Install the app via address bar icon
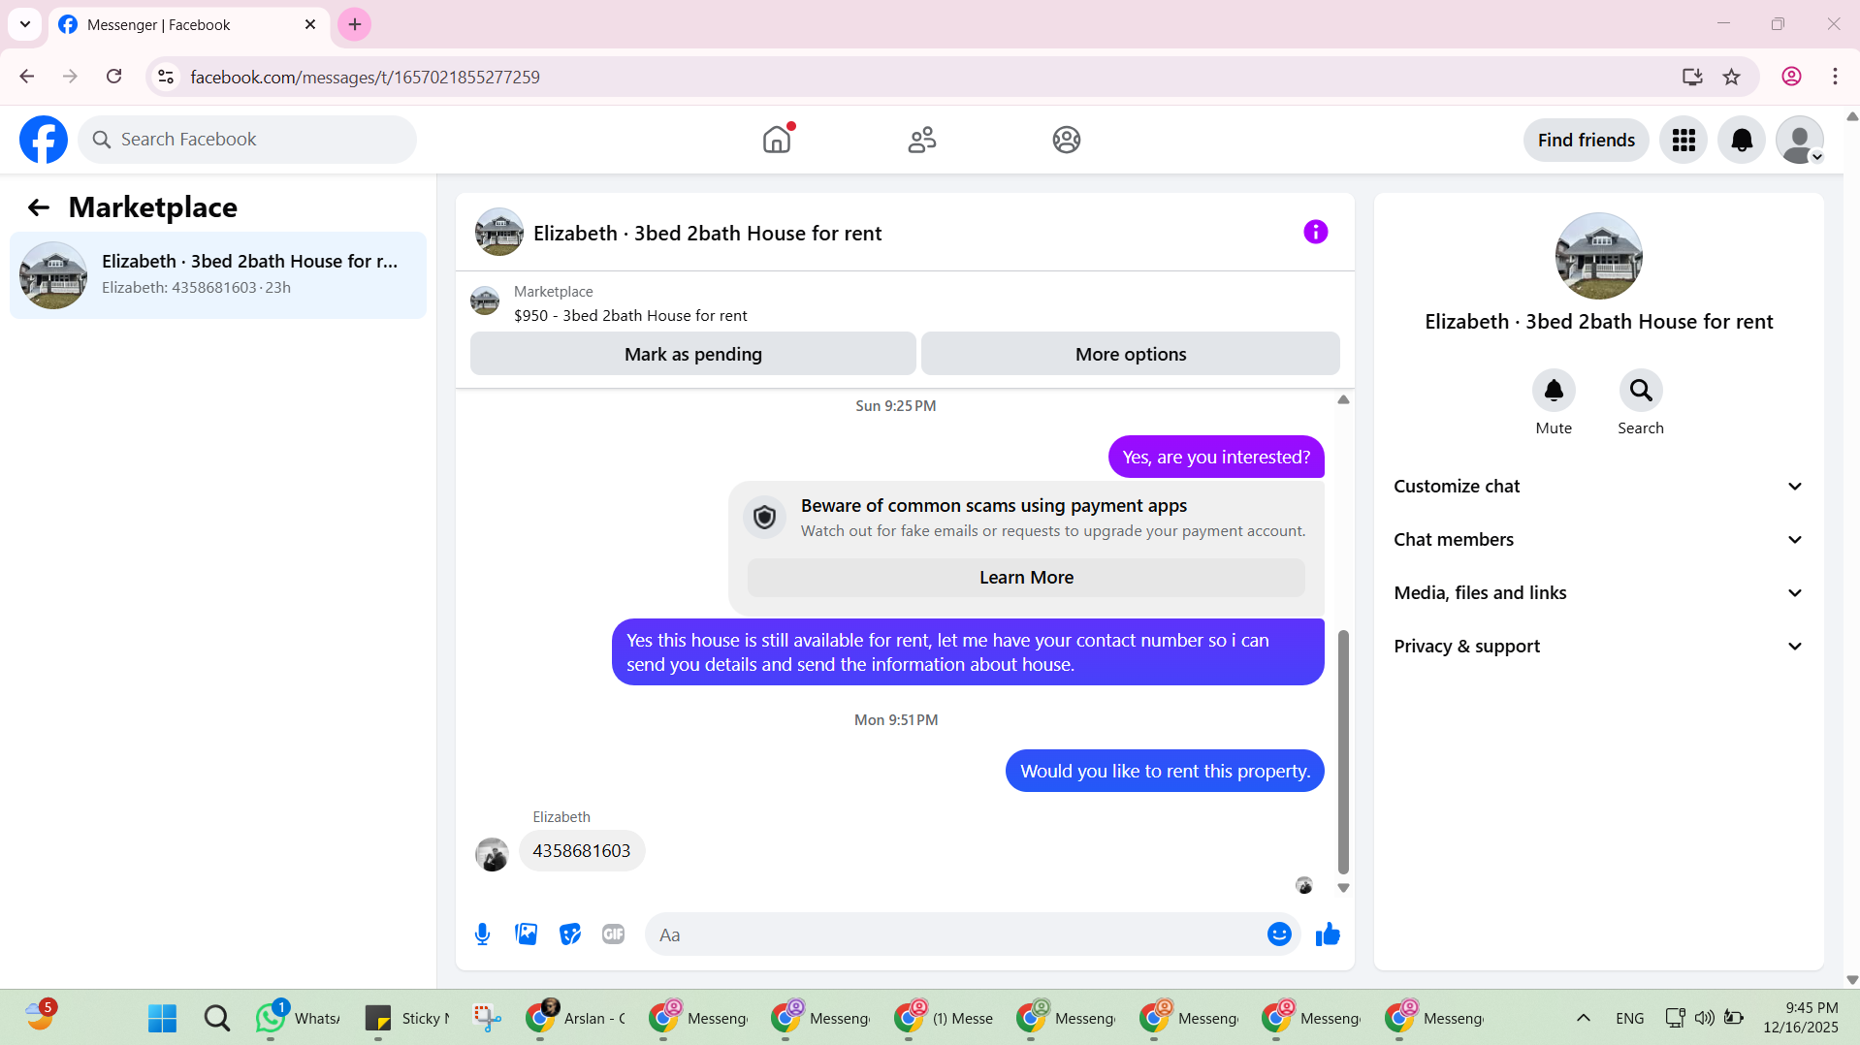The image size is (1860, 1045). 1692,77
